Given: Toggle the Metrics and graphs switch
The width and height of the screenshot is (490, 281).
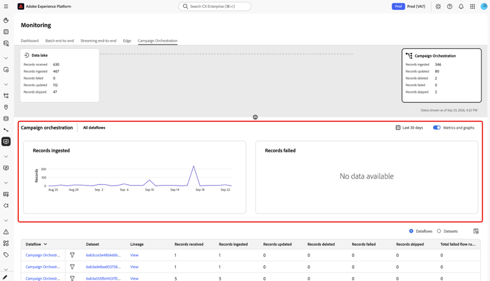Looking at the screenshot, I should coord(436,127).
